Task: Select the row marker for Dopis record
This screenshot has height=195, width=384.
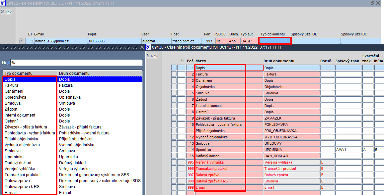Action: 174,68
